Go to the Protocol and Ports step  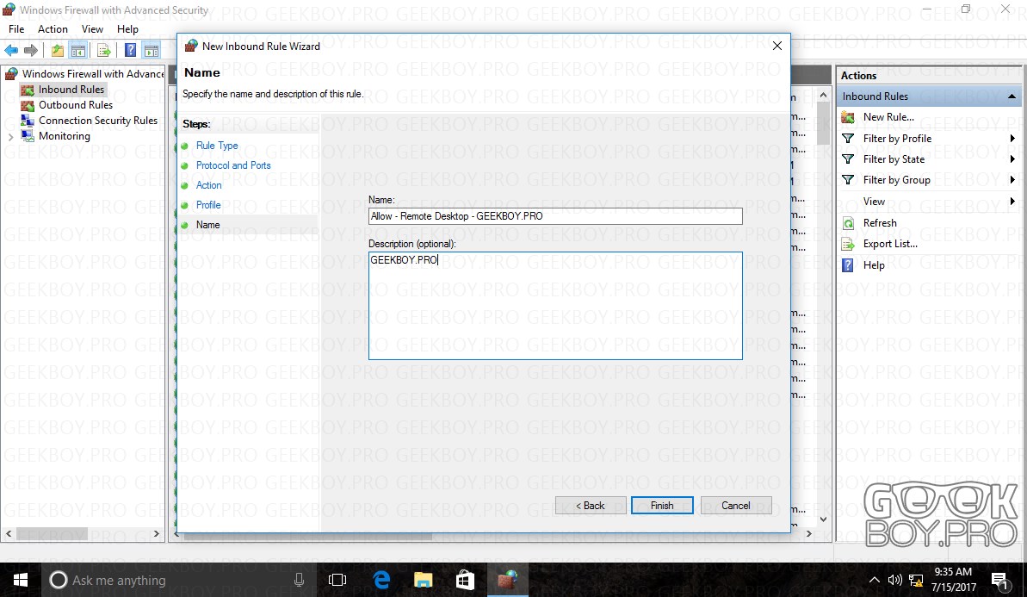click(233, 165)
